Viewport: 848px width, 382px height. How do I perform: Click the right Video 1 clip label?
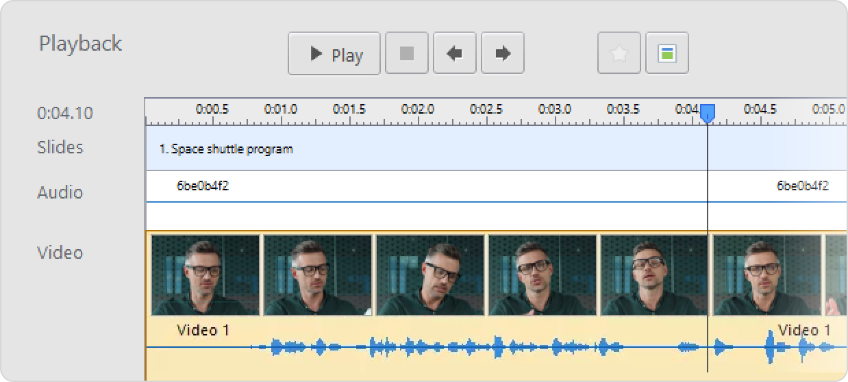tap(804, 330)
